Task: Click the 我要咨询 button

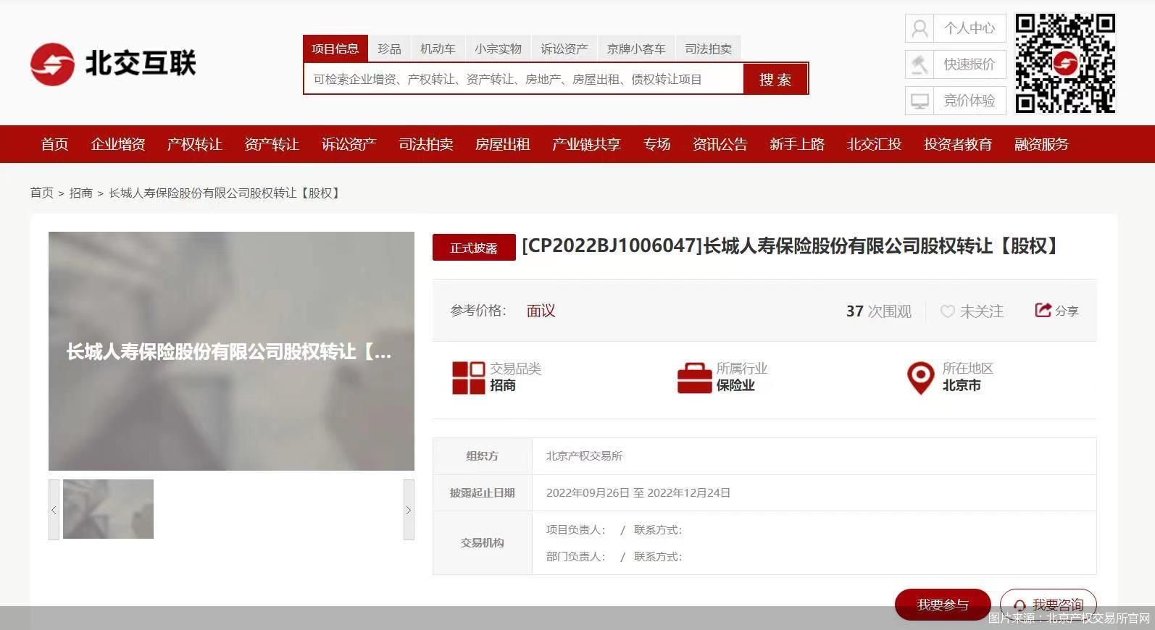Action: pyautogui.click(x=1048, y=605)
